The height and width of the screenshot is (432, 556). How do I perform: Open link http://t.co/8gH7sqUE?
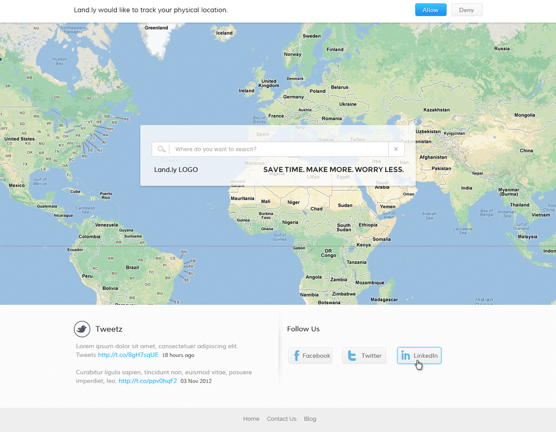(128, 355)
